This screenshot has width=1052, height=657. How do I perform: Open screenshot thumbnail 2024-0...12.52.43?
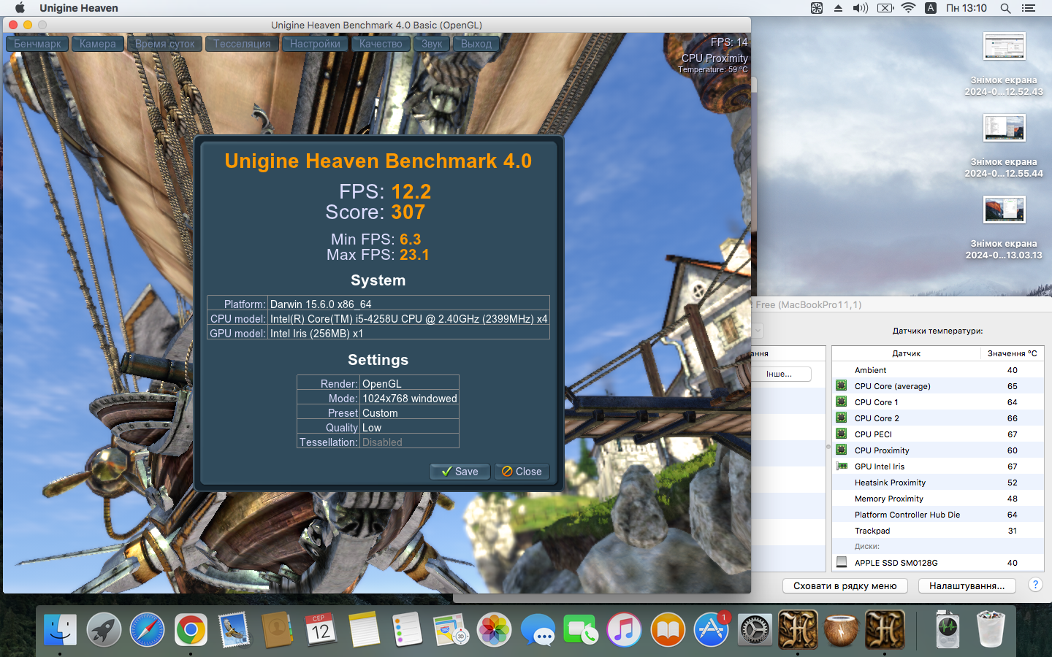click(1004, 46)
